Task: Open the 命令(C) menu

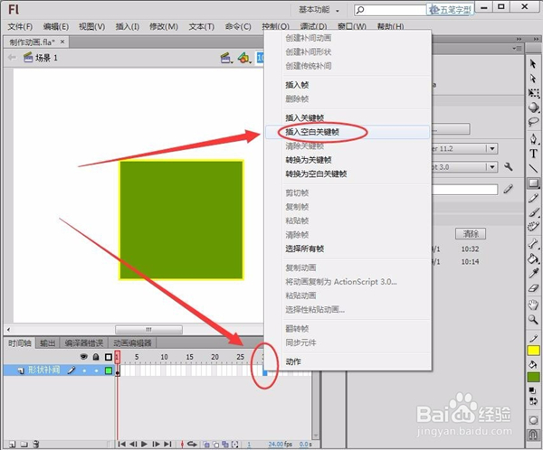Action: (x=238, y=26)
